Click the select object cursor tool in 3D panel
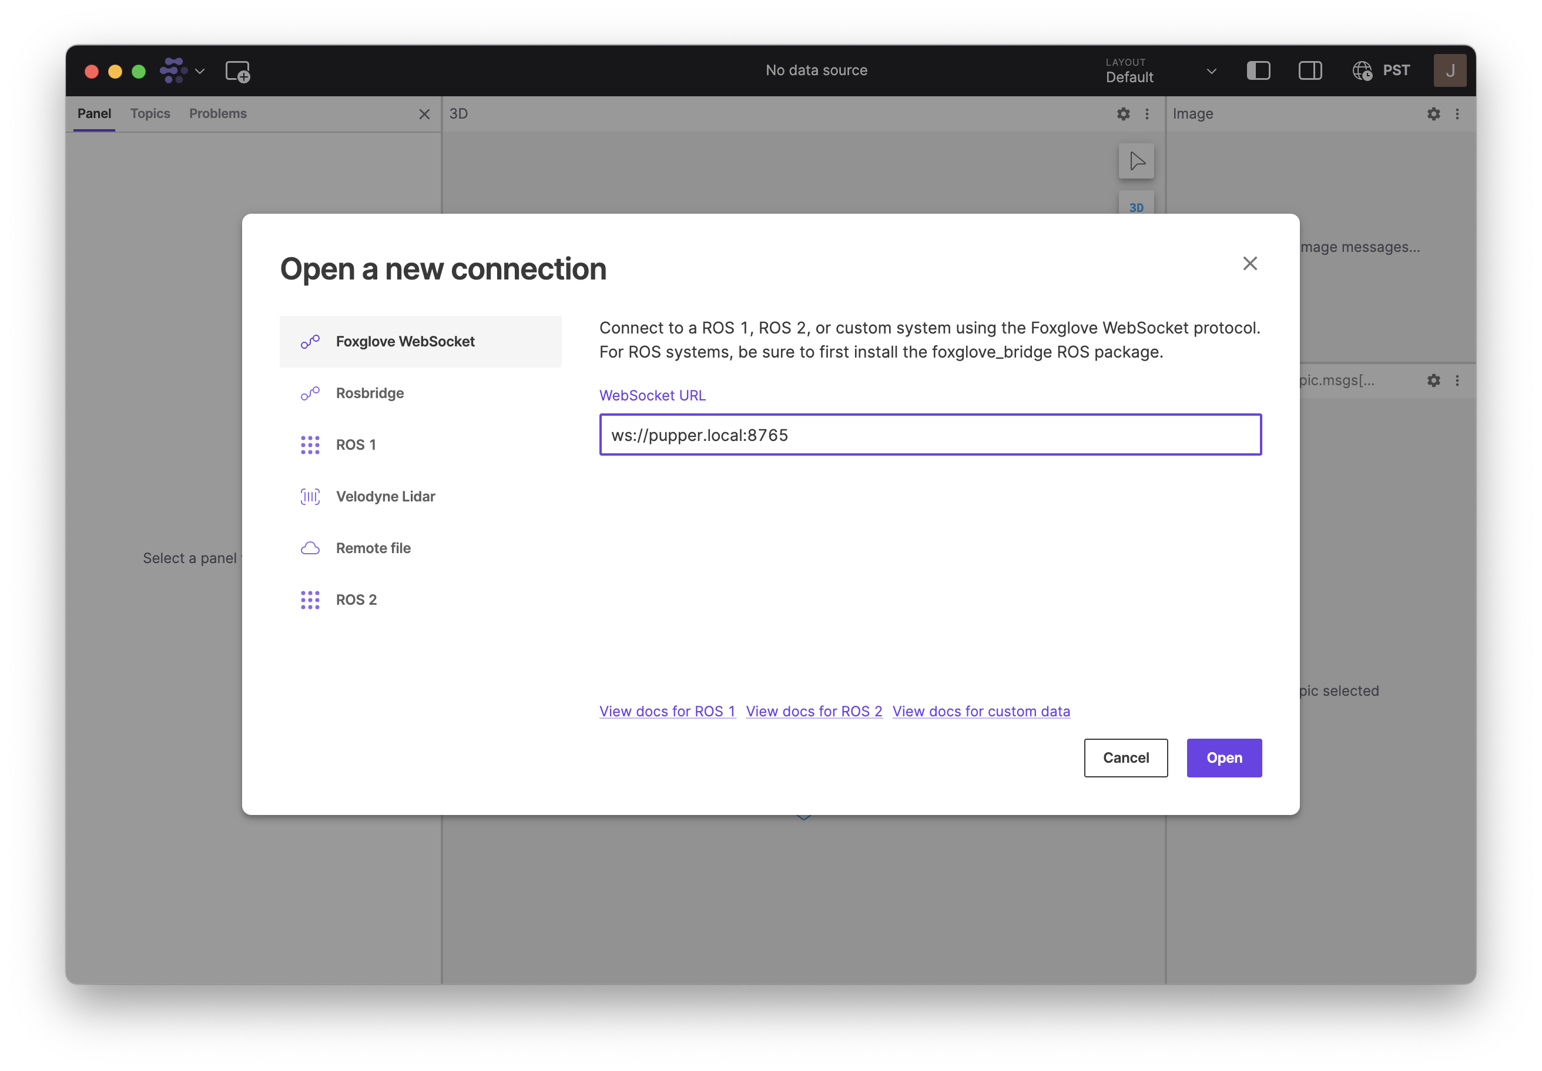Viewport: 1542px width, 1071px height. [x=1137, y=161]
